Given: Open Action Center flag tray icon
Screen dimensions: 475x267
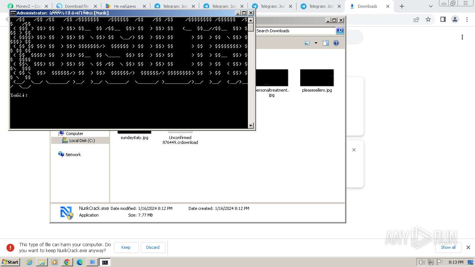Looking at the screenshot, I should 439,262.
